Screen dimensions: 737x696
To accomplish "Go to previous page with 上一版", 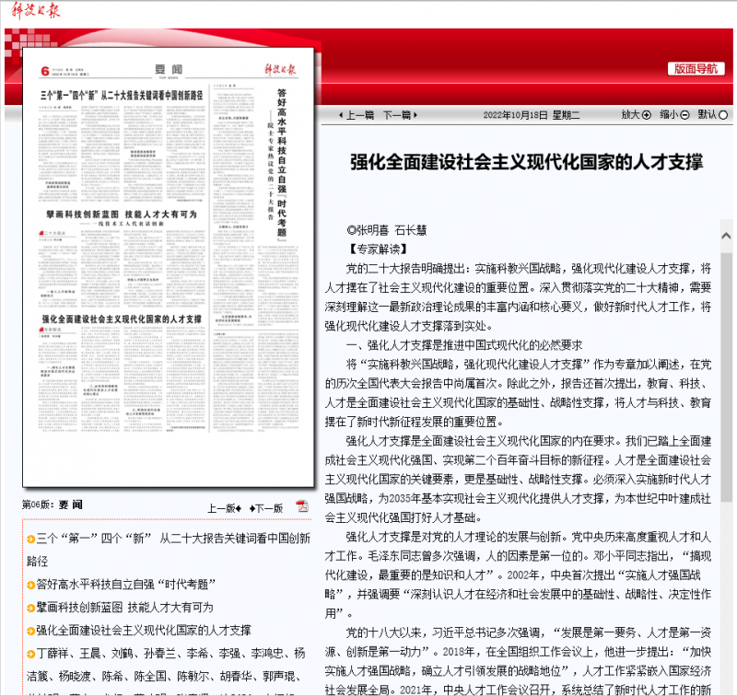I will pos(225,508).
